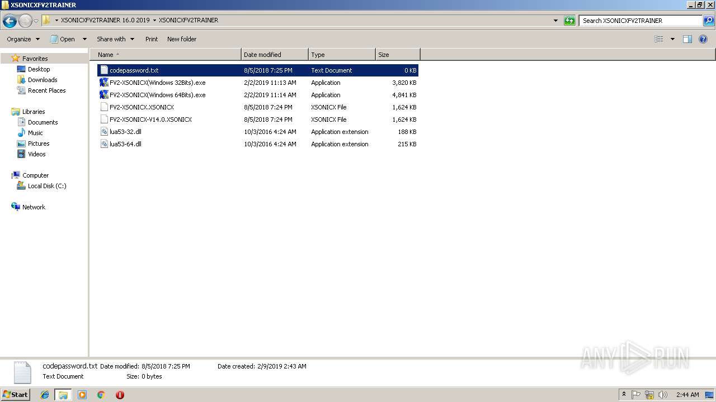Select the lua53-64.dll file icon
The width and height of the screenshot is (716, 402).
pos(103,144)
